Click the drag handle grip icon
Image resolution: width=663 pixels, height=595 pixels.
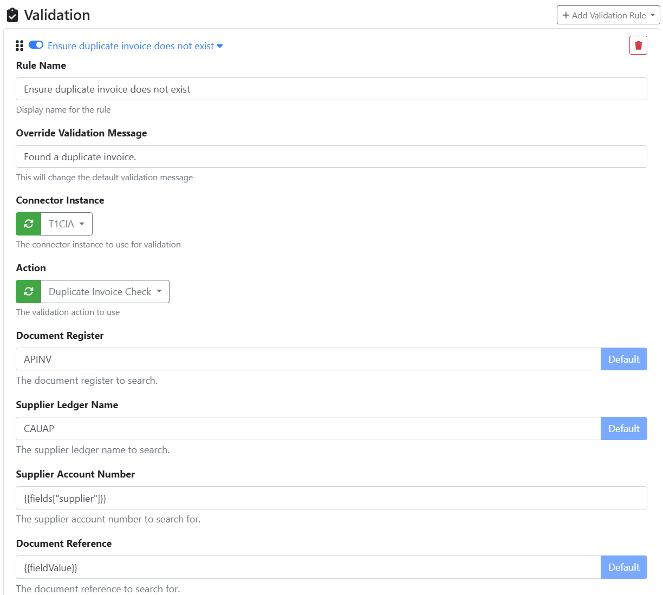pos(19,46)
